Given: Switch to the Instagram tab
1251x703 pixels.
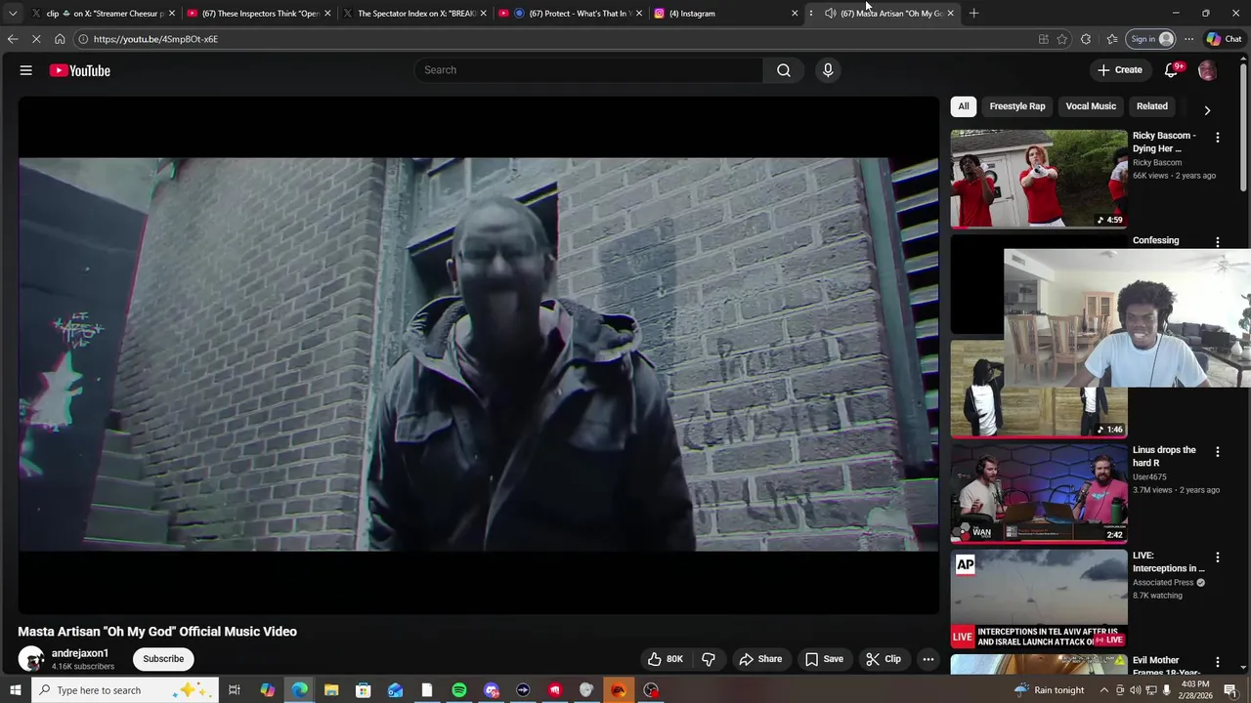Looking at the screenshot, I should [726, 14].
